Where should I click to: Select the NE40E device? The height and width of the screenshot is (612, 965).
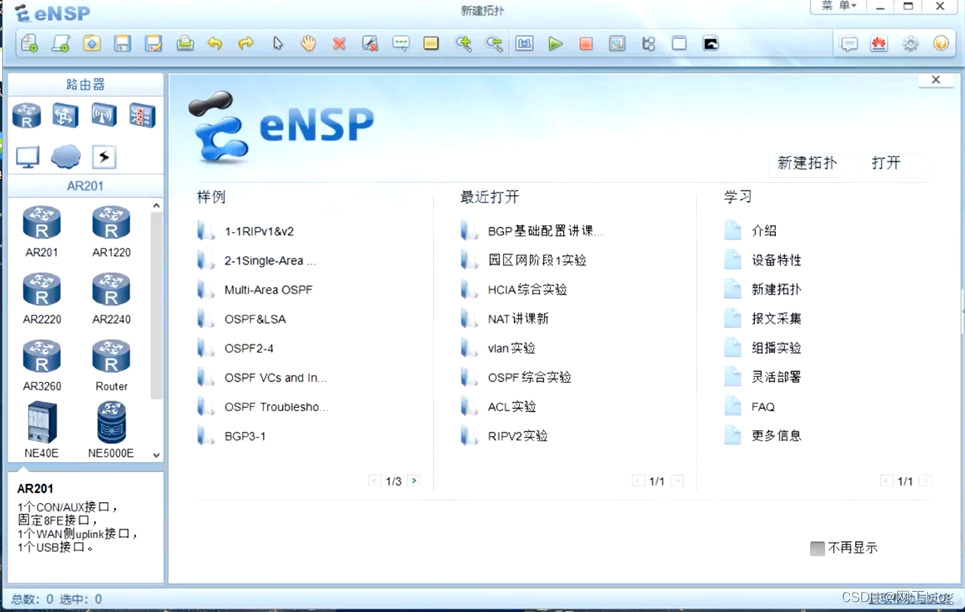(x=41, y=430)
